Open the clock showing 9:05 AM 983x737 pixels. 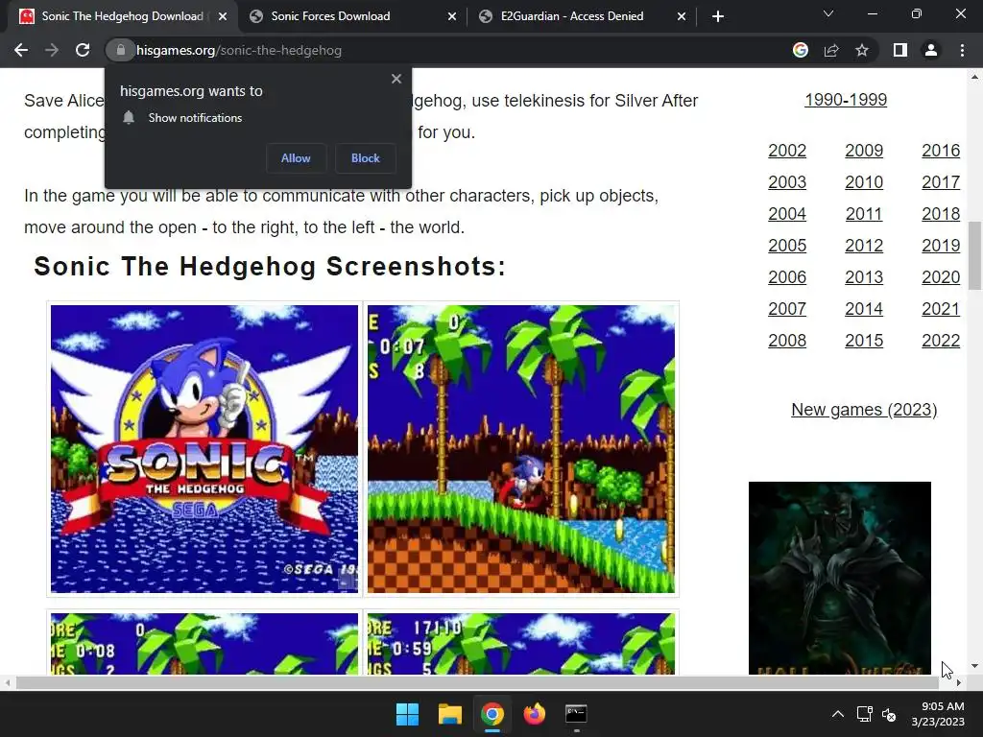pos(938,714)
